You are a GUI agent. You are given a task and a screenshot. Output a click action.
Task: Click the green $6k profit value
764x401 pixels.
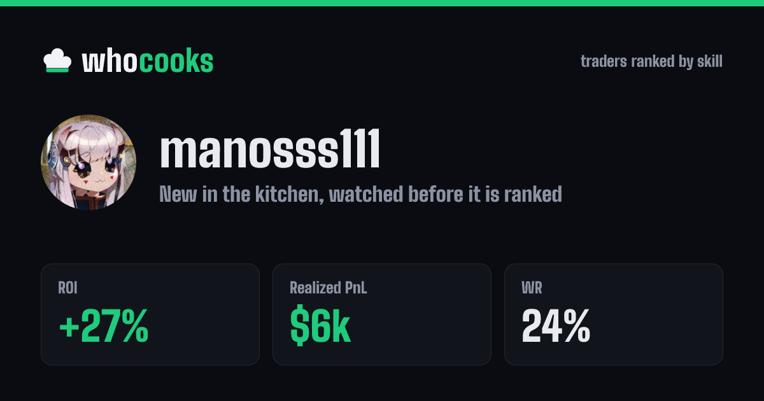click(320, 325)
